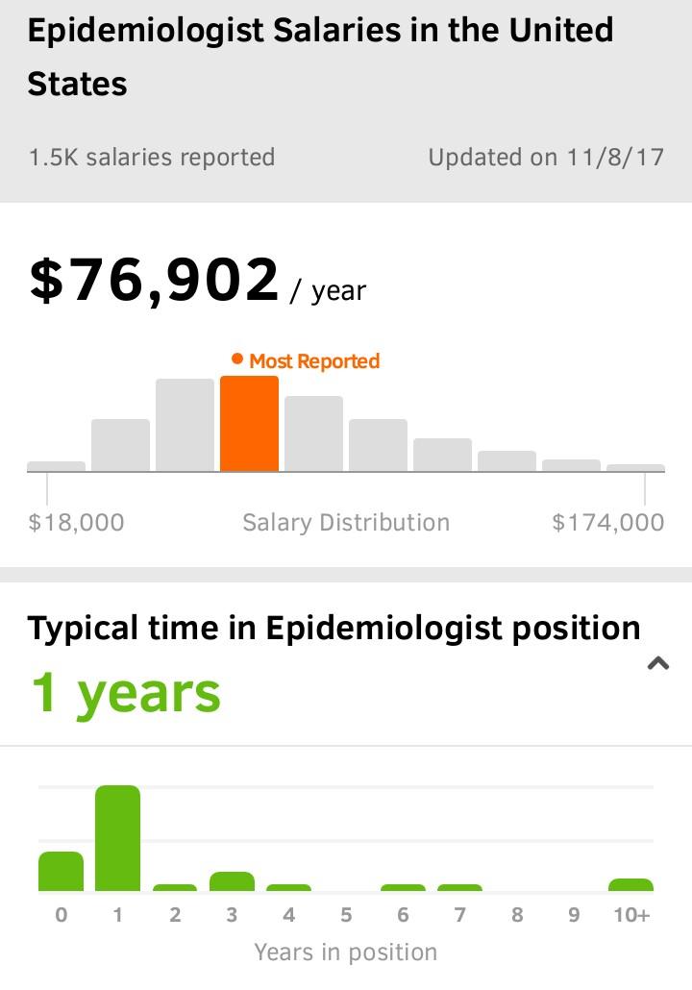Viewport: 692px width, 990px height.
Task: Click the first gray bar above $18,000
Action: 56,466
